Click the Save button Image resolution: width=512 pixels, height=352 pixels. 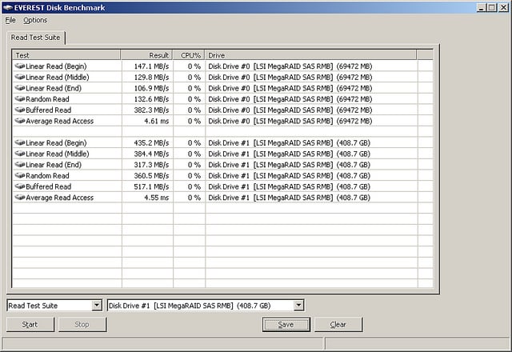pyautogui.click(x=286, y=324)
